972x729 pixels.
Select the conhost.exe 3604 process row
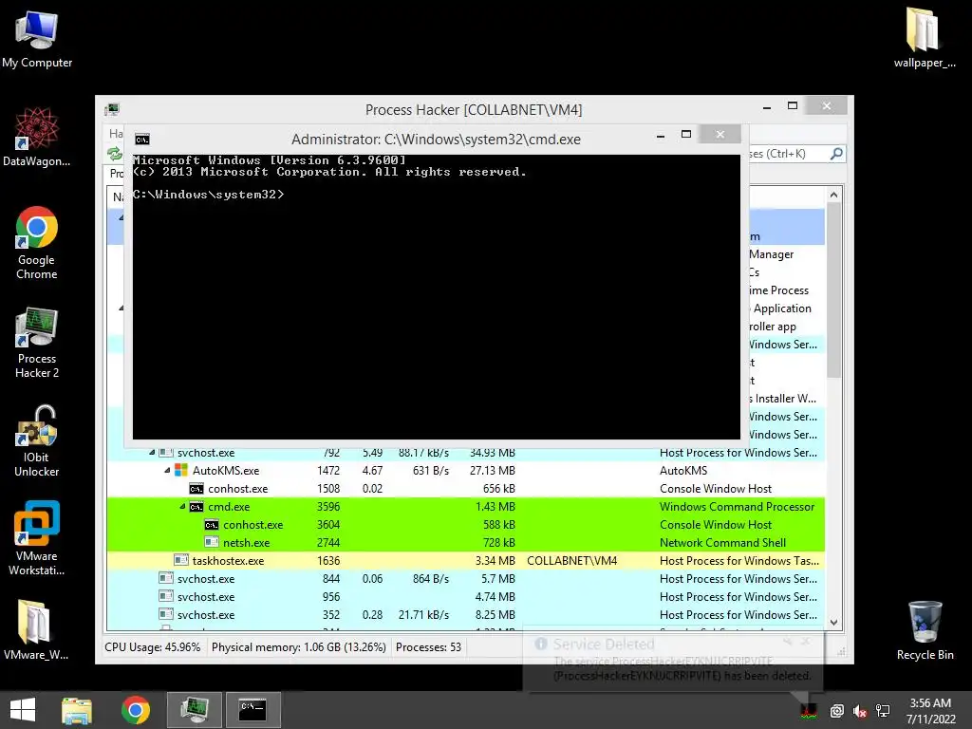[465, 524]
